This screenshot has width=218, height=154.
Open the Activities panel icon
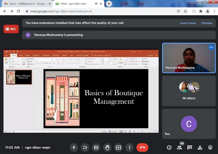tap(200, 148)
